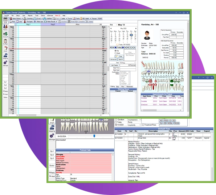Viewport: 216px width, 195px height.
Task: Open the View F3-Hyg dropdown
Action: click(x=128, y=63)
